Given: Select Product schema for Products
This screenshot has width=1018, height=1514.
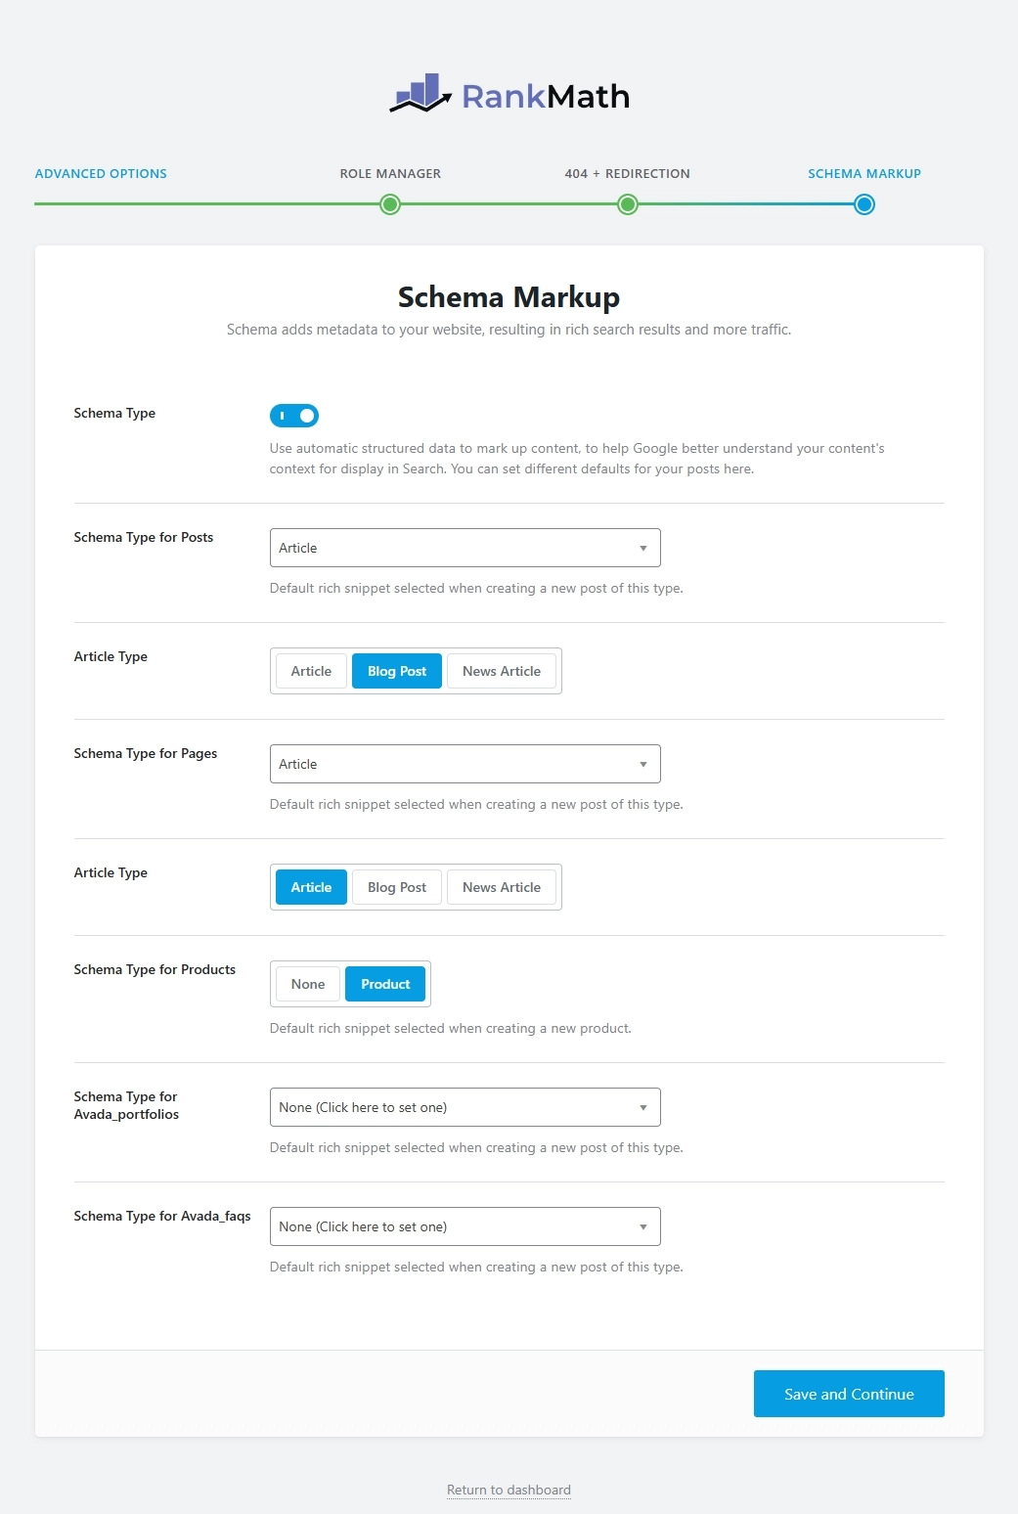Looking at the screenshot, I should pos(385,984).
